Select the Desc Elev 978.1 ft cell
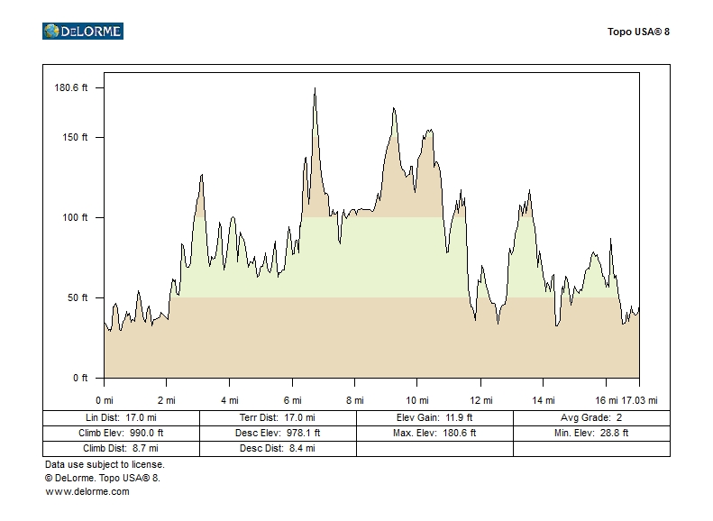Viewport: 713px width, 521px height. pos(278,433)
